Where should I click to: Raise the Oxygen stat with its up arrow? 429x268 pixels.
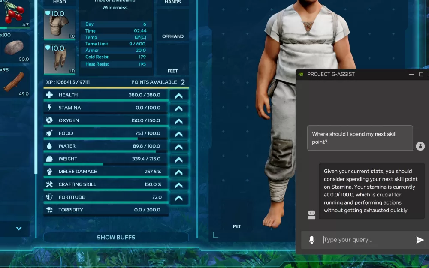pyautogui.click(x=179, y=121)
